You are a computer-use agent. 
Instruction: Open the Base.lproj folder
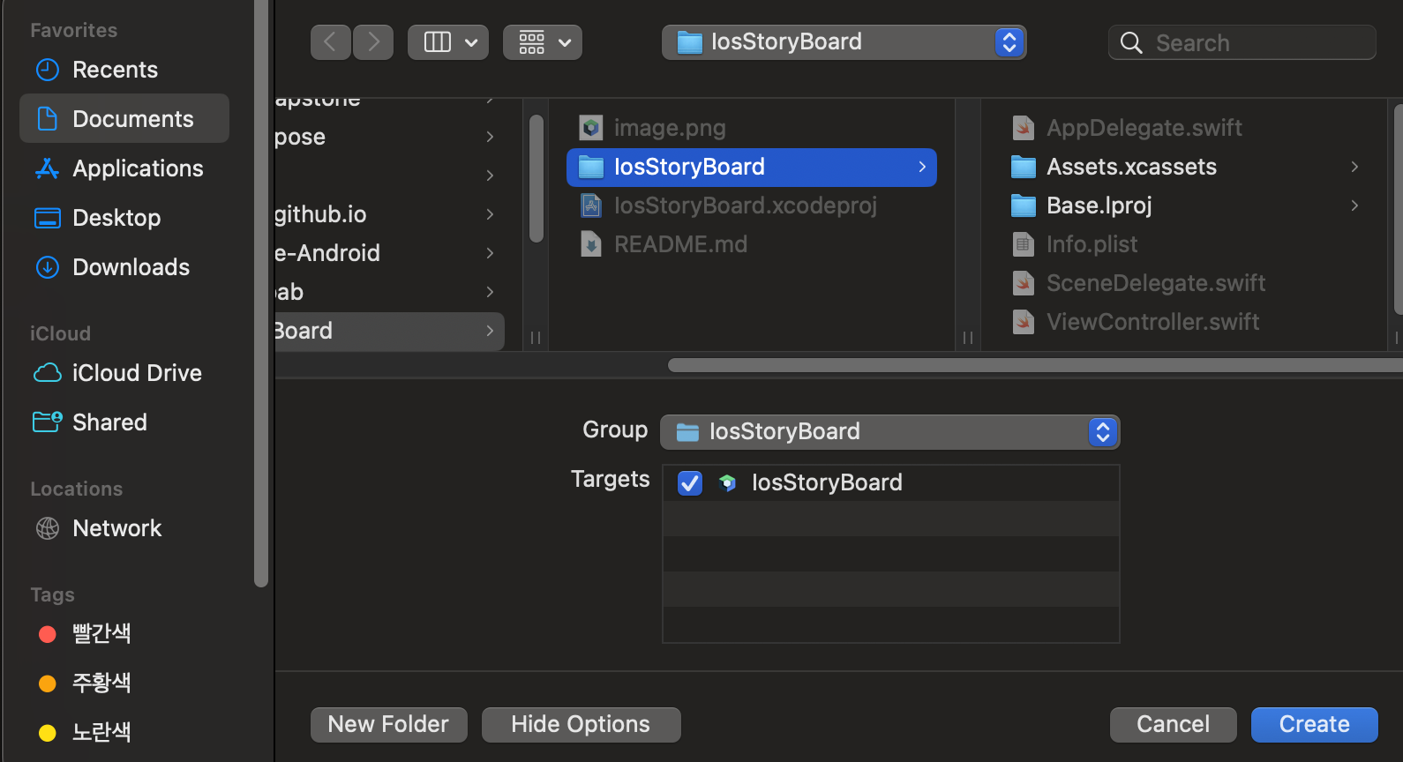[x=1185, y=205]
